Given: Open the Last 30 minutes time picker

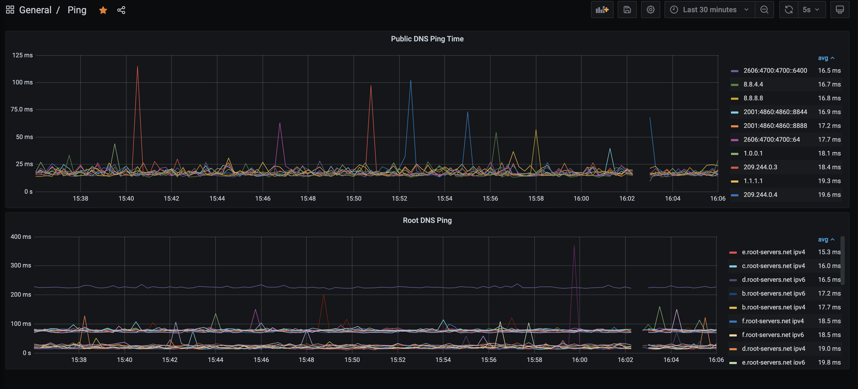Looking at the screenshot, I should point(709,10).
